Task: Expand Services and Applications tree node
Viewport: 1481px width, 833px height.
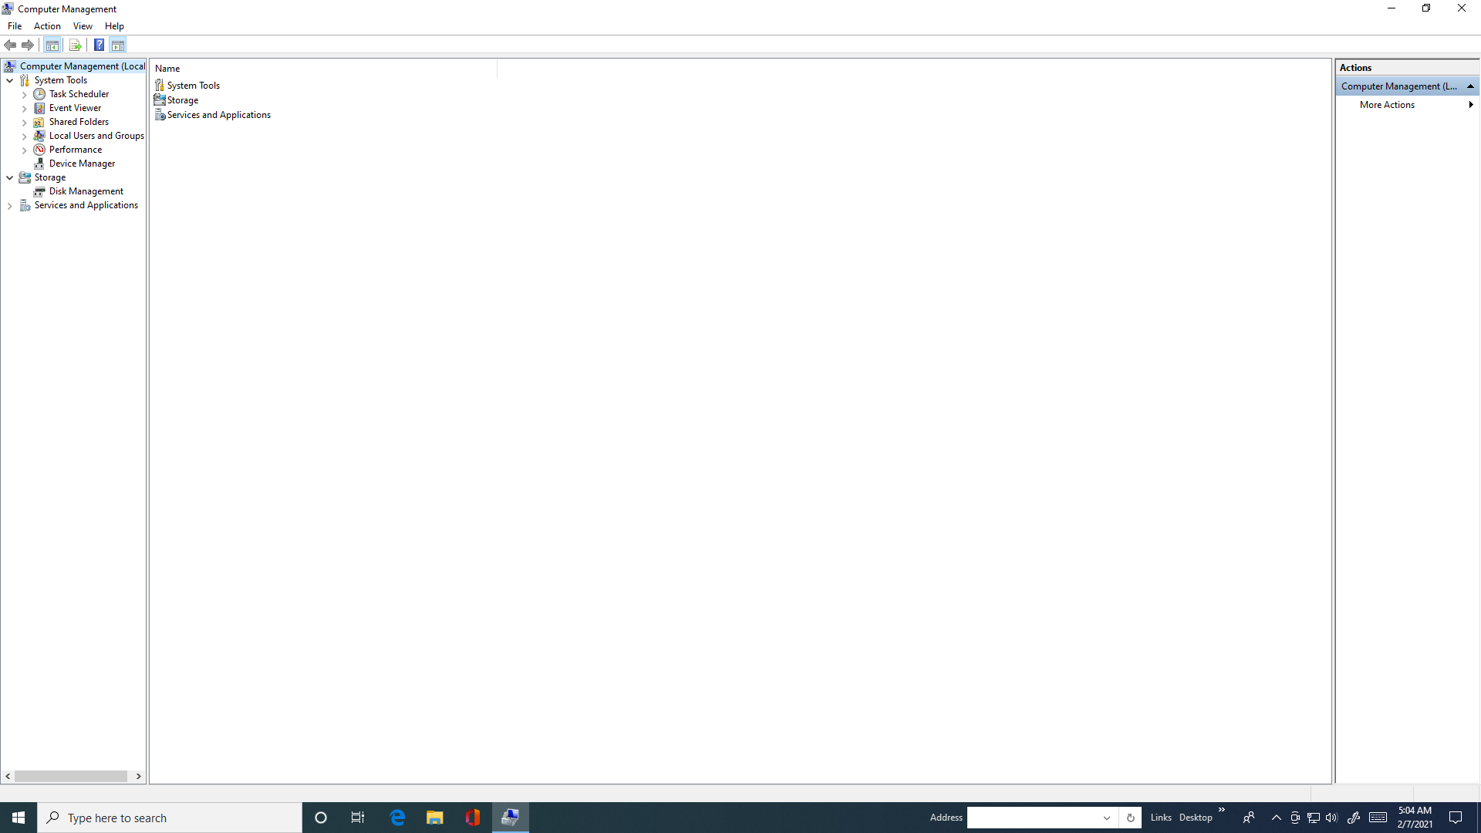Action: click(10, 206)
